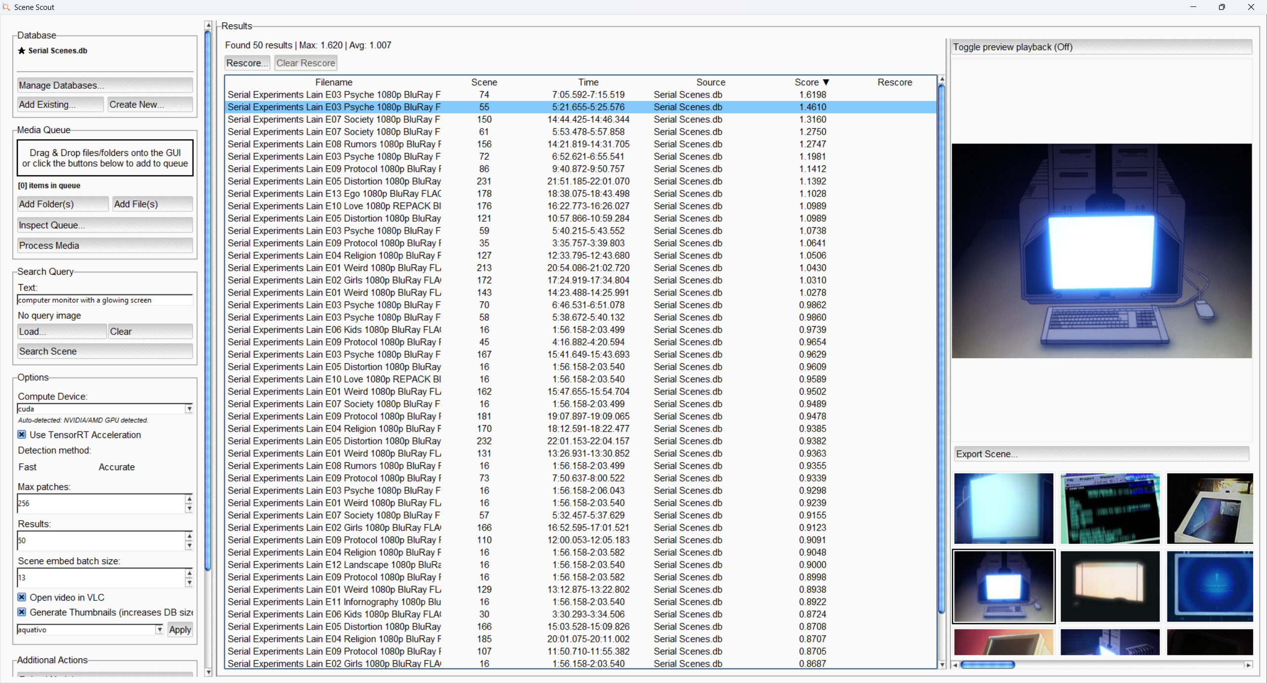Toggle Use TensorRT Acceleration checkbox
Image resolution: width=1267 pixels, height=683 pixels.
pyautogui.click(x=22, y=435)
